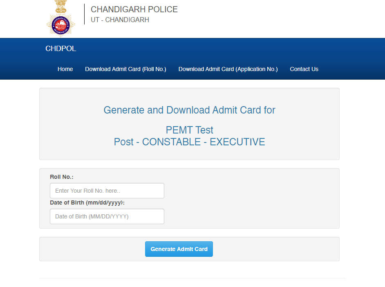Screen dimensions: 385x287
Task: Click the horizontal rule below the form
Action: coord(192,278)
